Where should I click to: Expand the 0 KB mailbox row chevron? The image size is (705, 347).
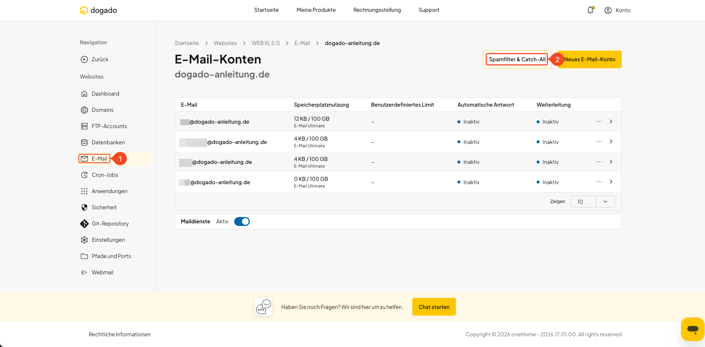611,182
